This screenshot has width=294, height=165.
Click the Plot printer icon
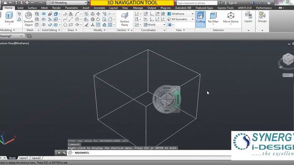tap(27, 3)
